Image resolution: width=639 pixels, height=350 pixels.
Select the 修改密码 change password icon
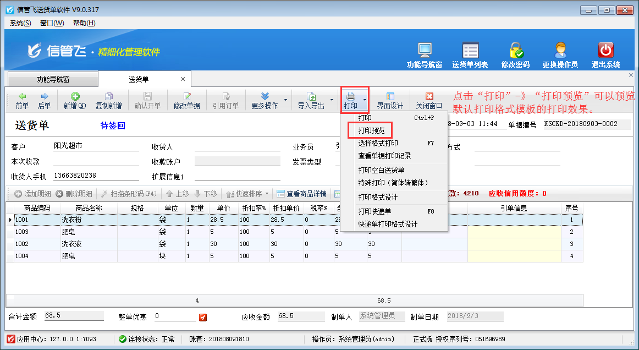click(517, 52)
